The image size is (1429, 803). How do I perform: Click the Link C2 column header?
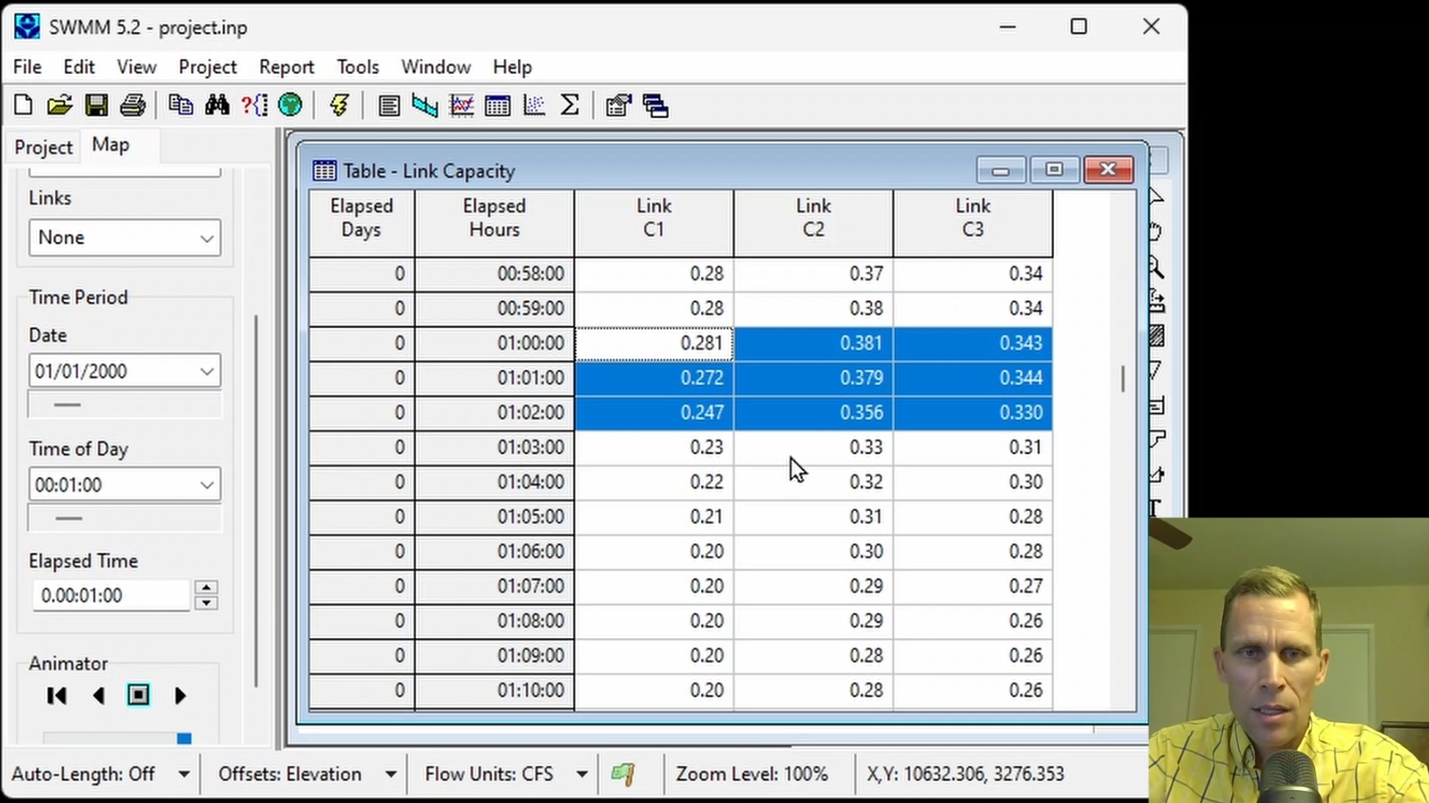point(813,222)
